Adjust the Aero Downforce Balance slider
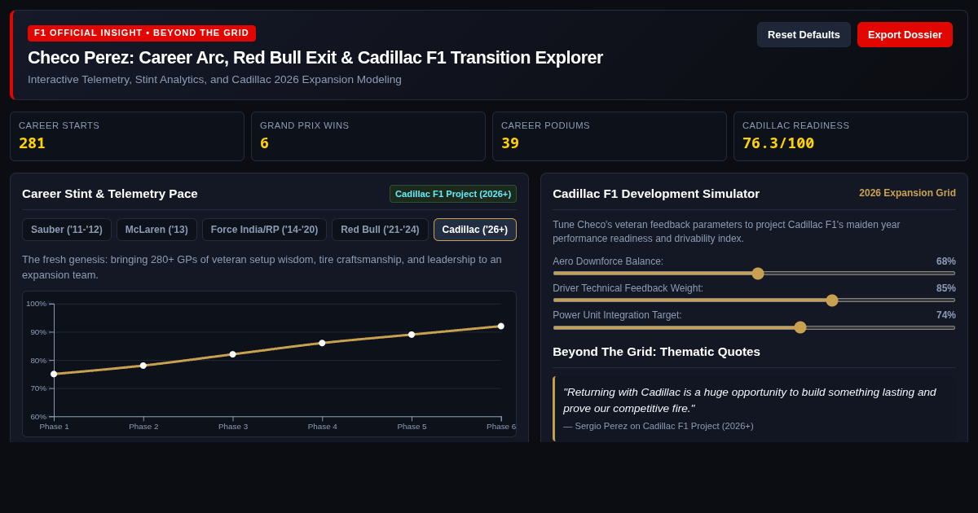This screenshot has width=978, height=513. coord(754,274)
